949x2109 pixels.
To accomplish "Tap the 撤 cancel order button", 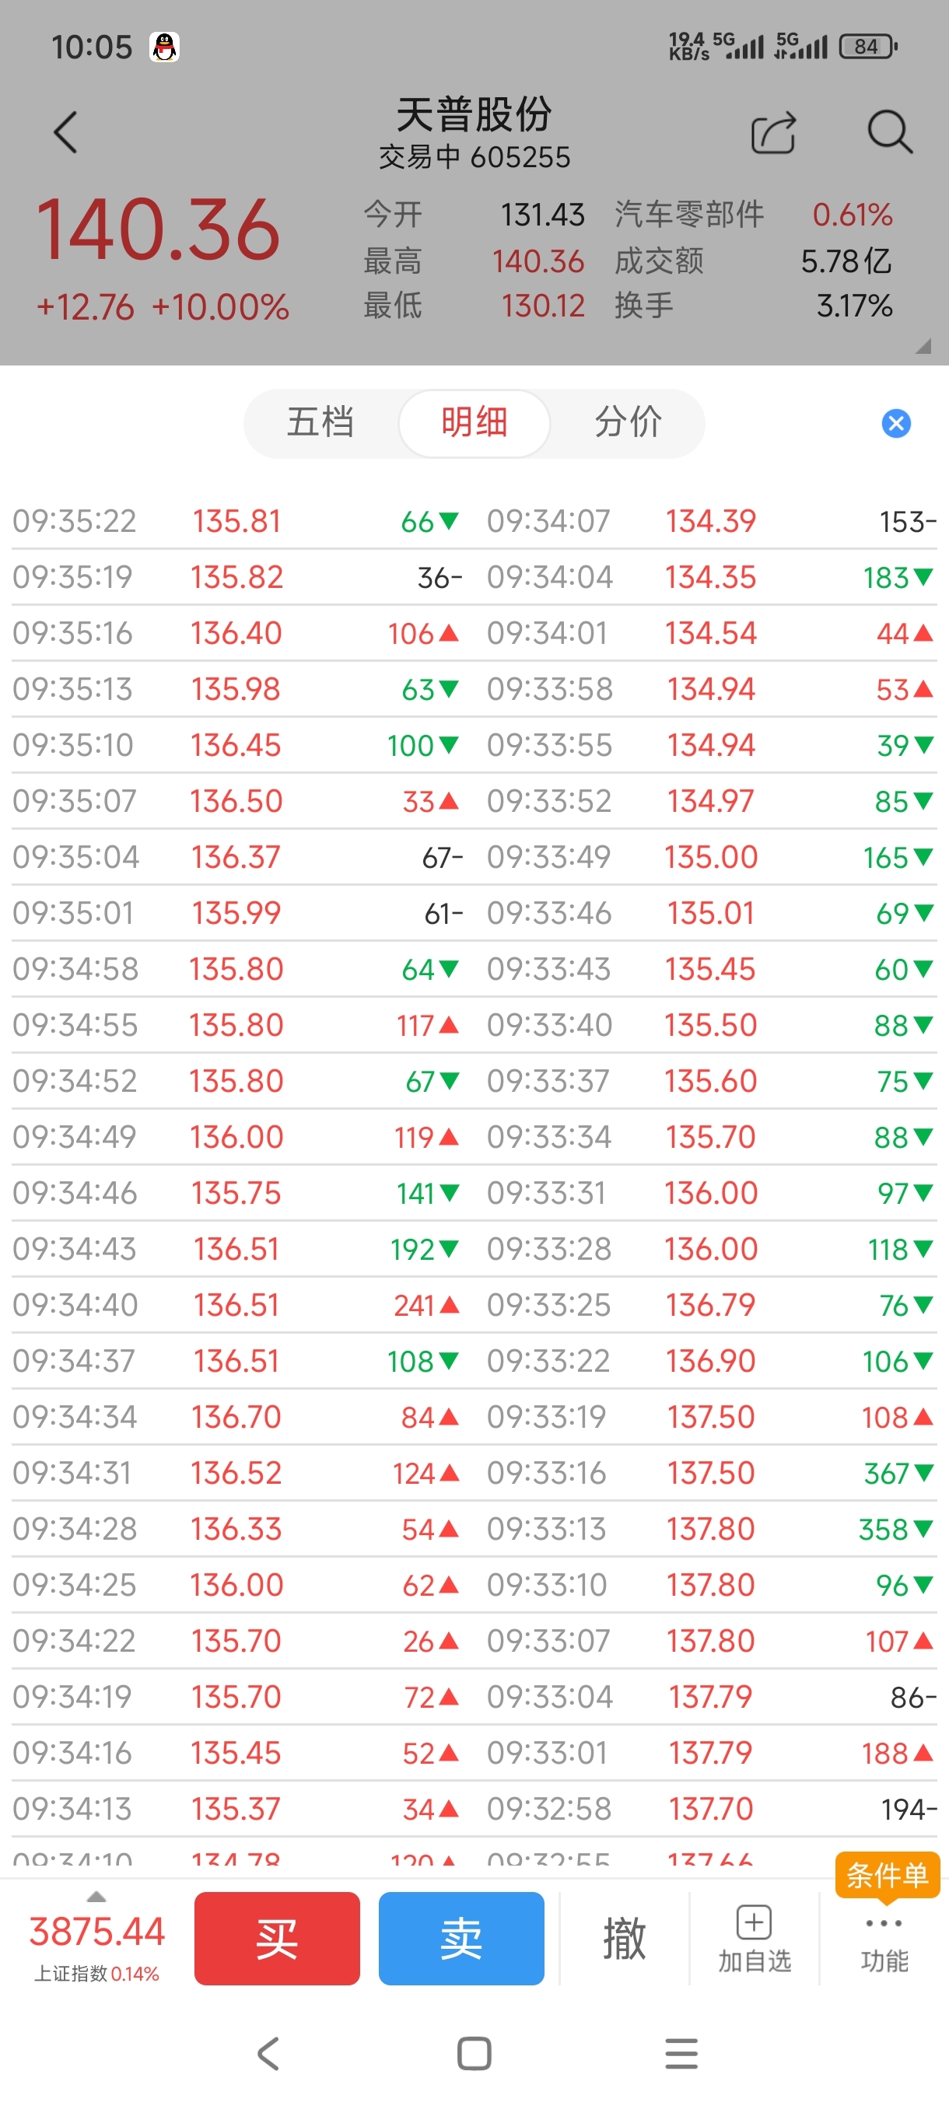I will (x=624, y=1938).
